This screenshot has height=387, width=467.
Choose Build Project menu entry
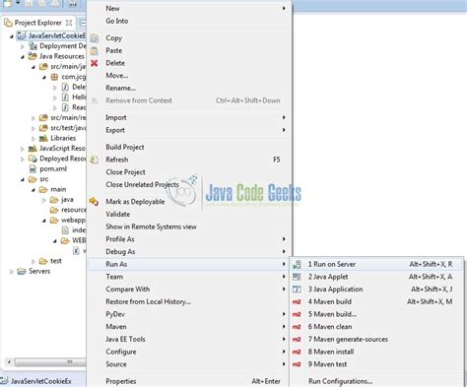[189, 147]
